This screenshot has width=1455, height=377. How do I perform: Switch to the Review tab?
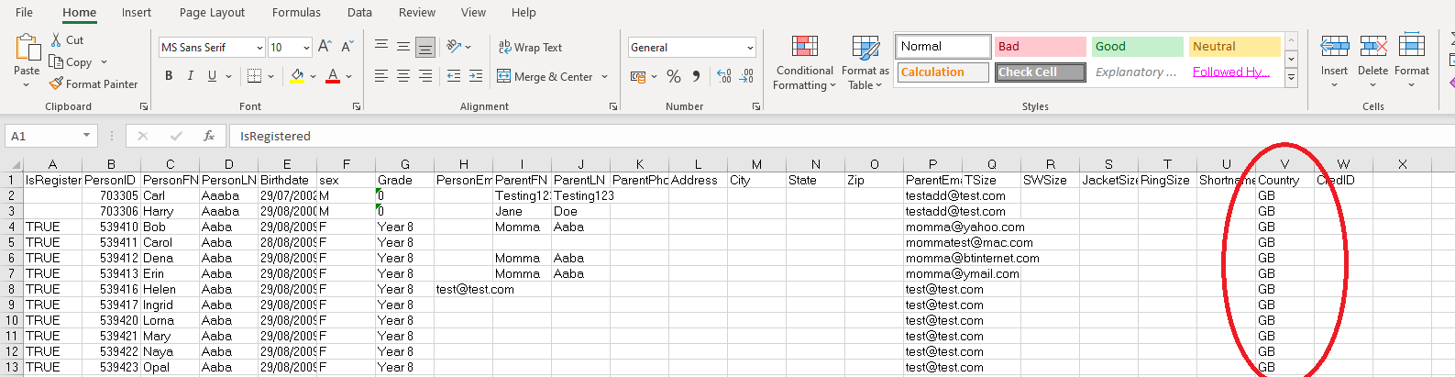pos(417,12)
